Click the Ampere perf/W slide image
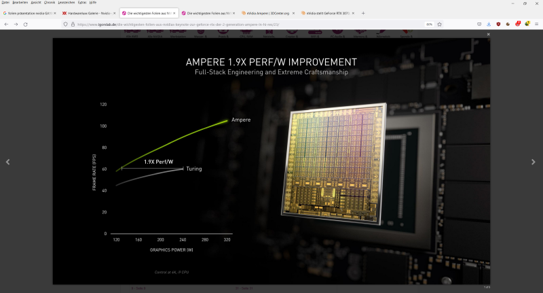The height and width of the screenshot is (293, 543). tap(271, 161)
